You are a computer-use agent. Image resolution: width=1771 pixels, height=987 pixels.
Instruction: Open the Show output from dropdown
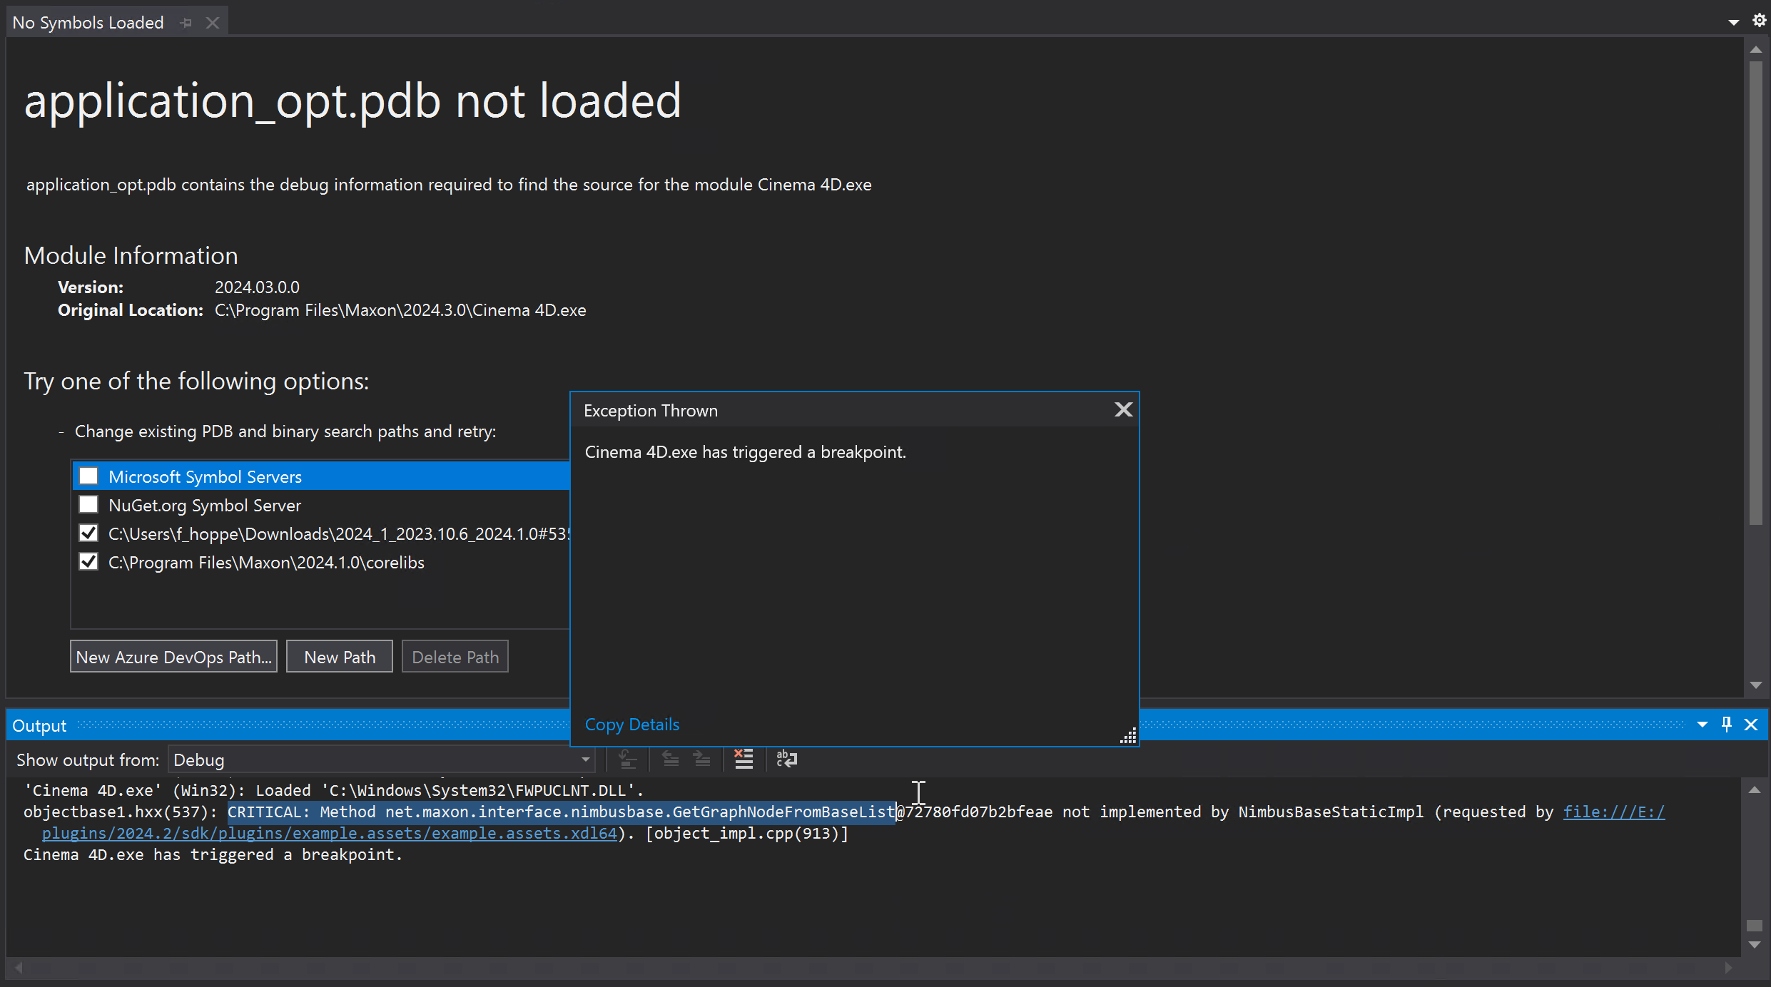point(585,760)
